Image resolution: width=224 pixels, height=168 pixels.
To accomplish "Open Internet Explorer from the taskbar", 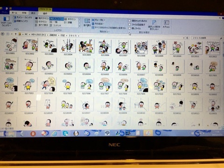I will (55, 133).
